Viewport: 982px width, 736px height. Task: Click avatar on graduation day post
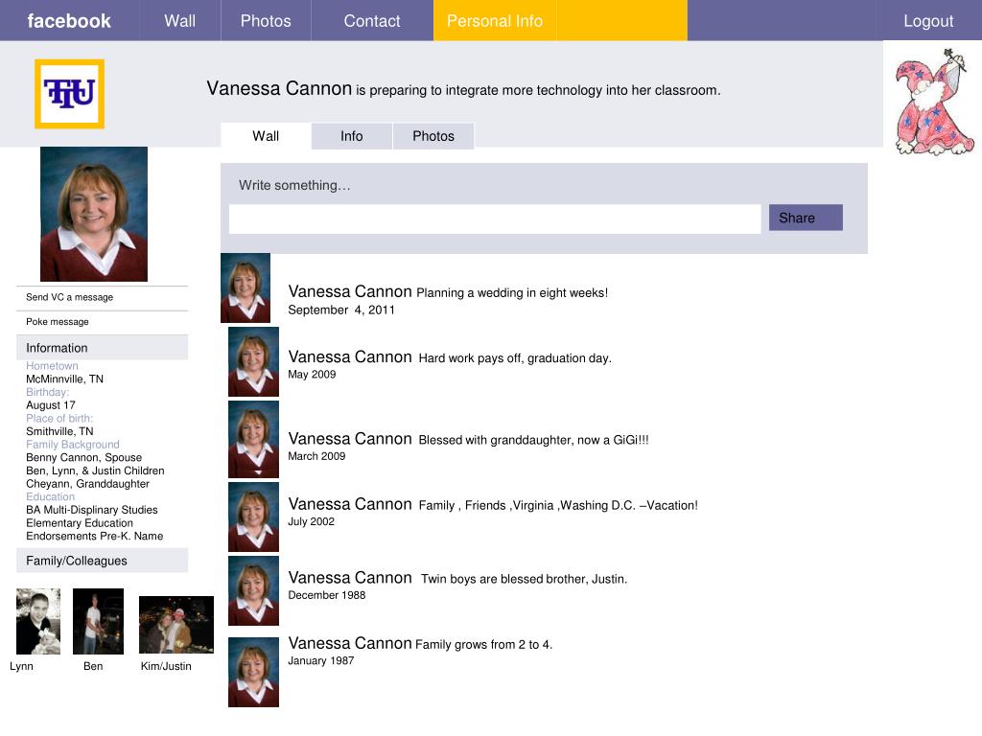click(x=253, y=361)
